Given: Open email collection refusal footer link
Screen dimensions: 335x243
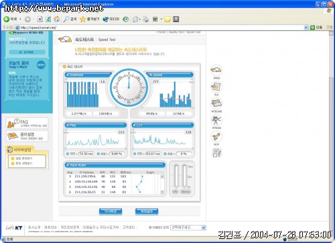Looking at the screenshot, I should 100,228.
